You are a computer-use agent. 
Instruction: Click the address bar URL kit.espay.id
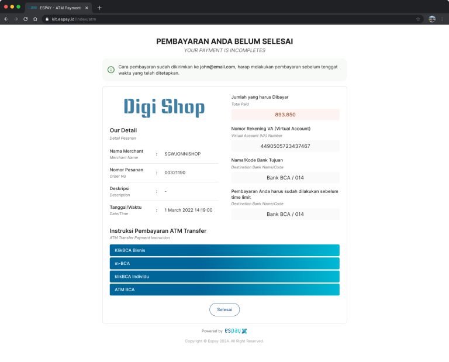pos(74,19)
